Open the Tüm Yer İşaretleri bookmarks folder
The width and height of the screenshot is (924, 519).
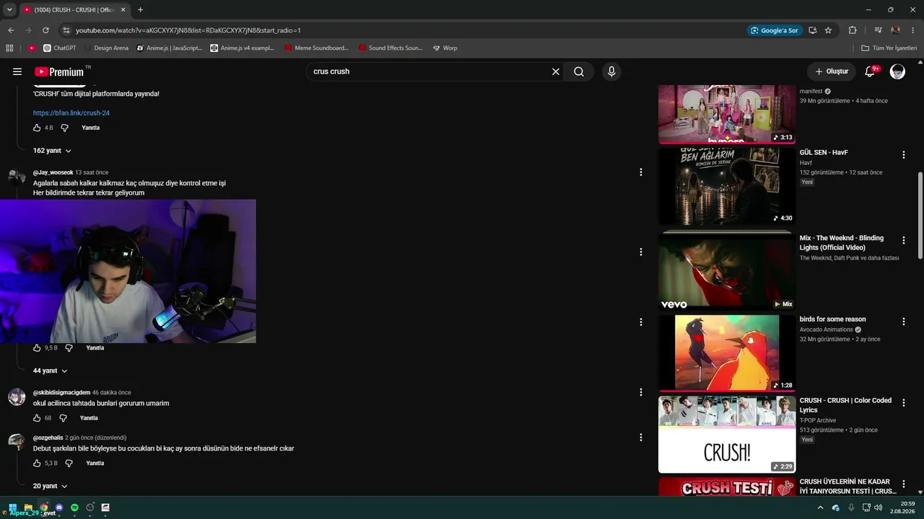[889, 48]
